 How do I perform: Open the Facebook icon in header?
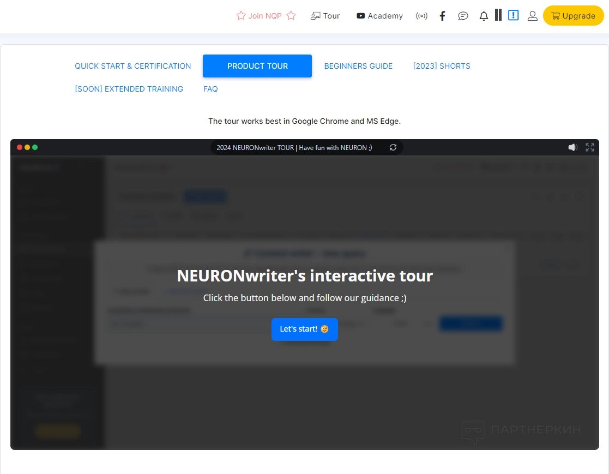point(442,16)
